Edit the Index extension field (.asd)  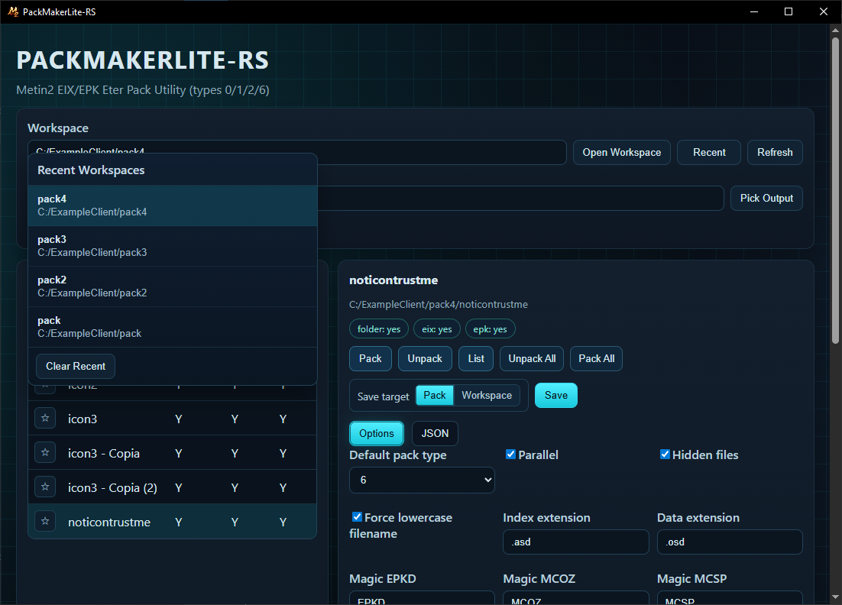click(575, 542)
